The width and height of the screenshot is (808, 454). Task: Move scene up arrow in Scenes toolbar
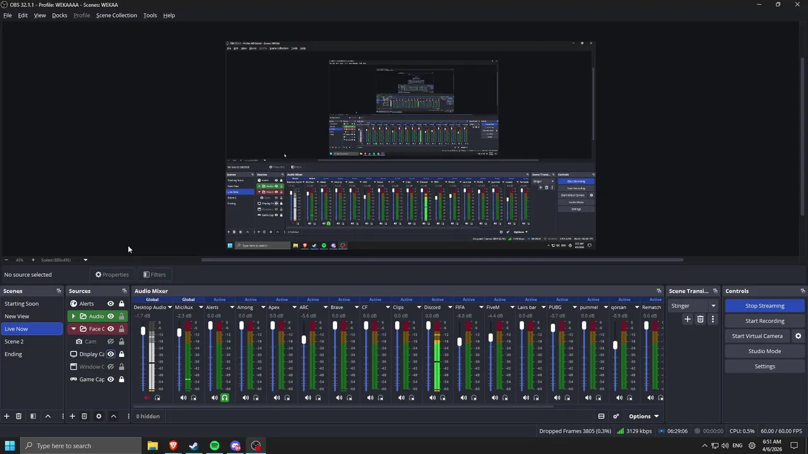47,416
